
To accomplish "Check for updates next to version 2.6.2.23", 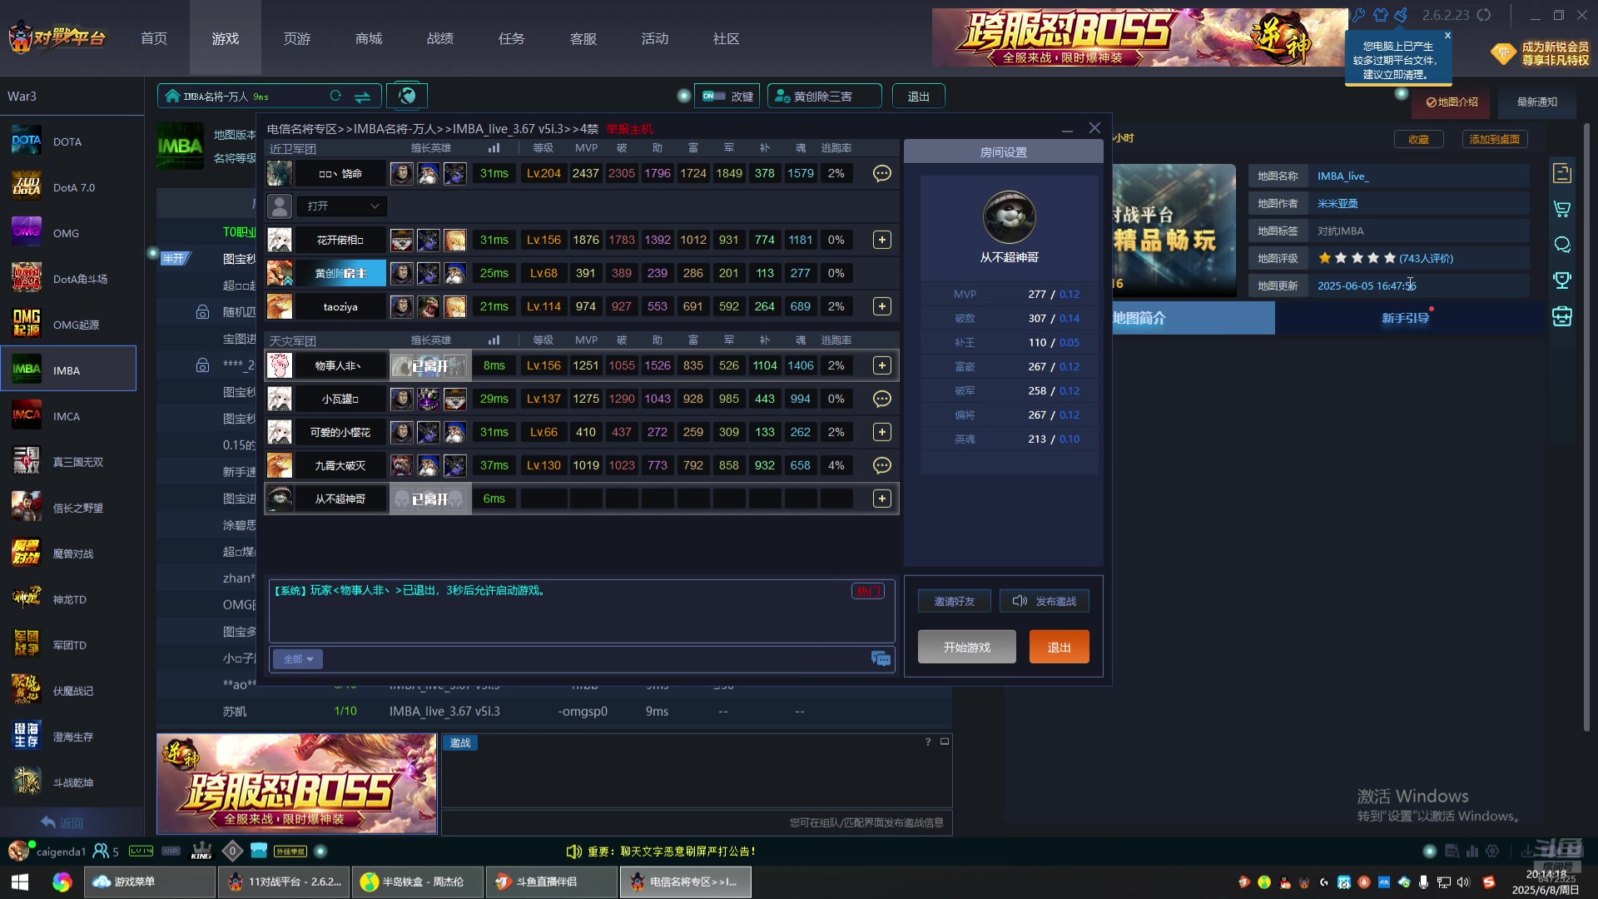I will pos(1484,15).
